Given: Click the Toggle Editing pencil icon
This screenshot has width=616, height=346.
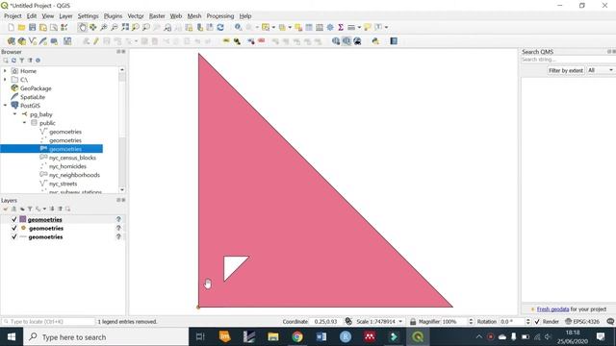Looking at the screenshot, I should [x=96, y=41].
